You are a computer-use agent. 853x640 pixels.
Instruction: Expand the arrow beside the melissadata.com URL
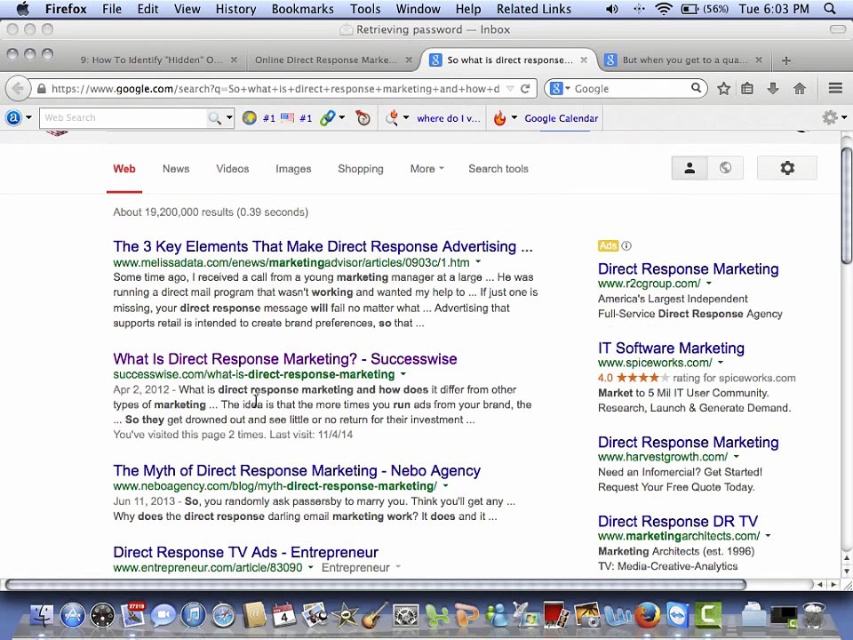pyautogui.click(x=478, y=262)
